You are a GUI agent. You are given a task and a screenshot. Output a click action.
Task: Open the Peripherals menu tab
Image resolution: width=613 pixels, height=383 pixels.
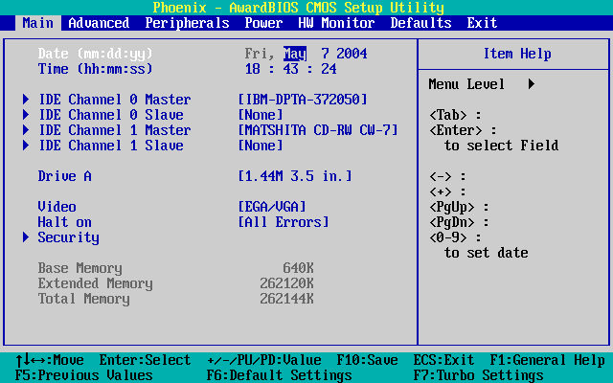188,23
